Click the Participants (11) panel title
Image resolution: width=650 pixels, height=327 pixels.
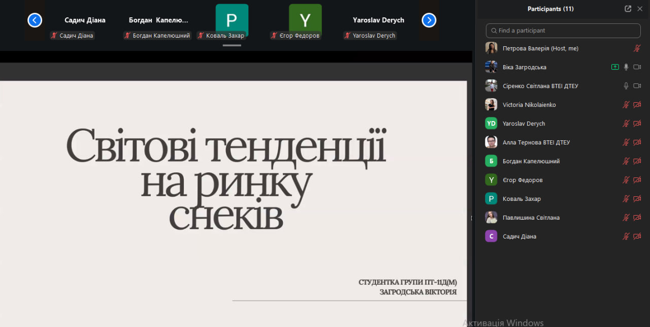[x=550, y=9]
